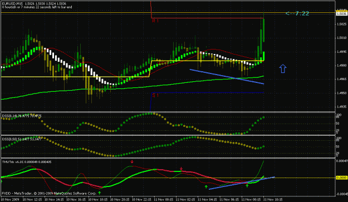Screen dimensions: 348x202
Task: Click the 10 Nov 20:15 time label
Action: pyautogui.click(x=120, y=200)
